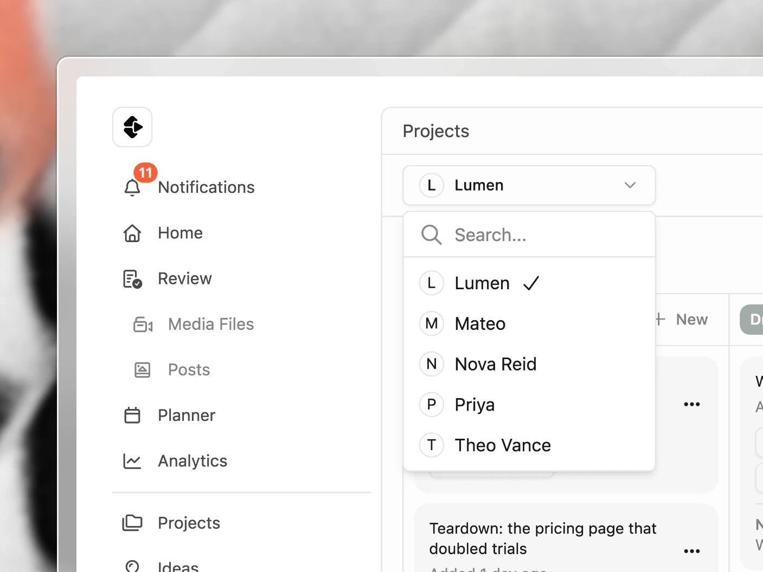Screen dimensions: 763x572
Task: Click the checkmark next to Lumen
Action: pyautogui.click(x=531, y=283)
